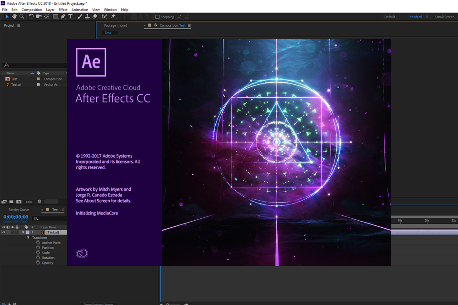Close the Composition Test viewer tab
Viewport: 458px width, 305px height.
point(145,26)
